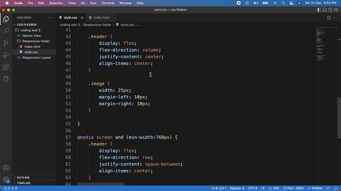Change indentation via Spaces: 4

(237, 188)
